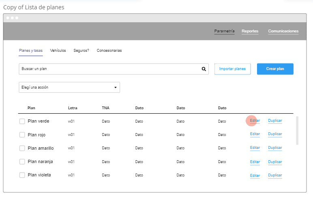The width and height of the screenshot is (313, 210).
Task: Edit Plan verde via Editar link
Action: pyautogui.click(x=255, y=121)
